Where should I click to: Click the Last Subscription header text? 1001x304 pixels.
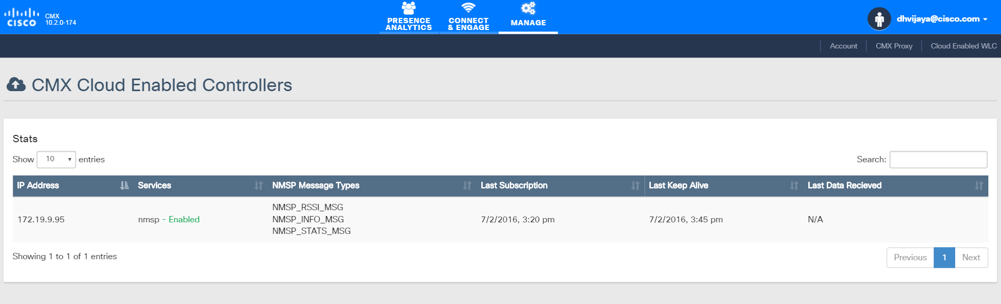tap(514, 185)
